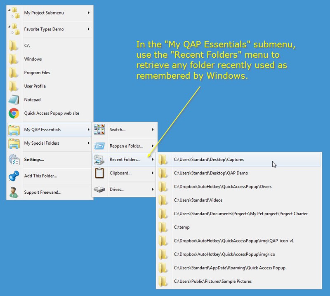
Task: Open C:\Dropbox\AutoHotkey\QuickAccessPopup\Divers folder
Action: tap(239, 187)
